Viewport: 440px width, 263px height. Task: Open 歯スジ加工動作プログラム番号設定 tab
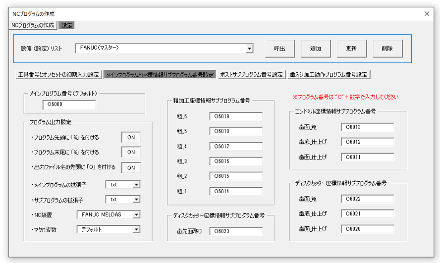pos(329,75)
